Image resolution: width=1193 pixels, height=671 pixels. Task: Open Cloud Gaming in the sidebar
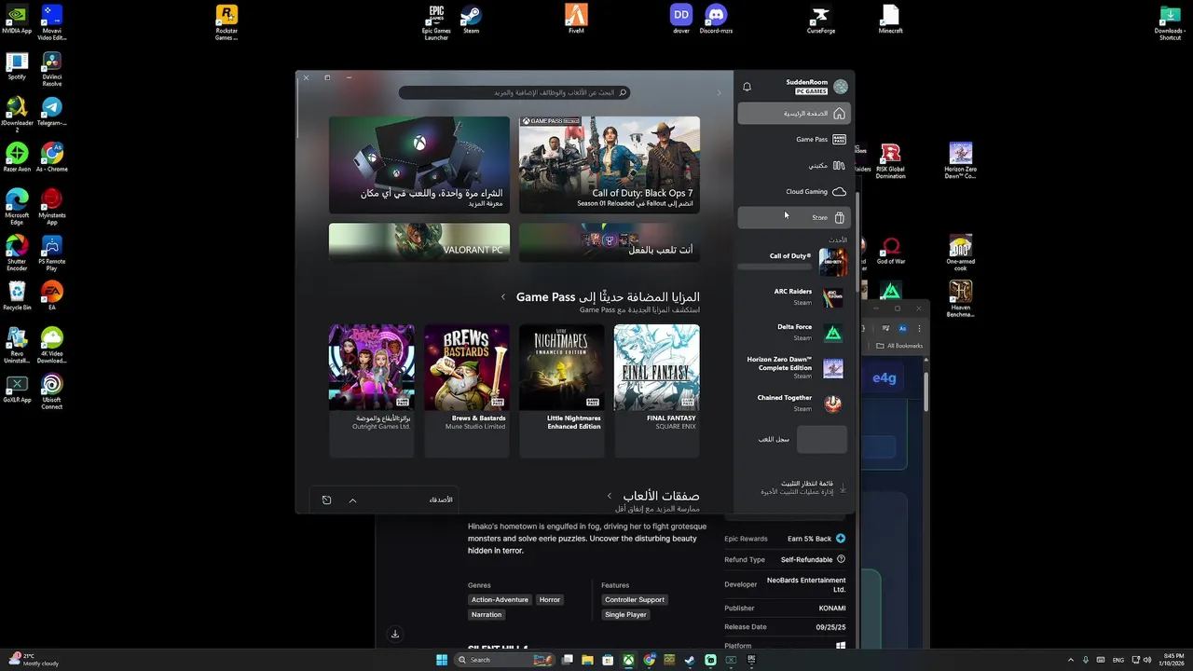(x=794, y=192)
